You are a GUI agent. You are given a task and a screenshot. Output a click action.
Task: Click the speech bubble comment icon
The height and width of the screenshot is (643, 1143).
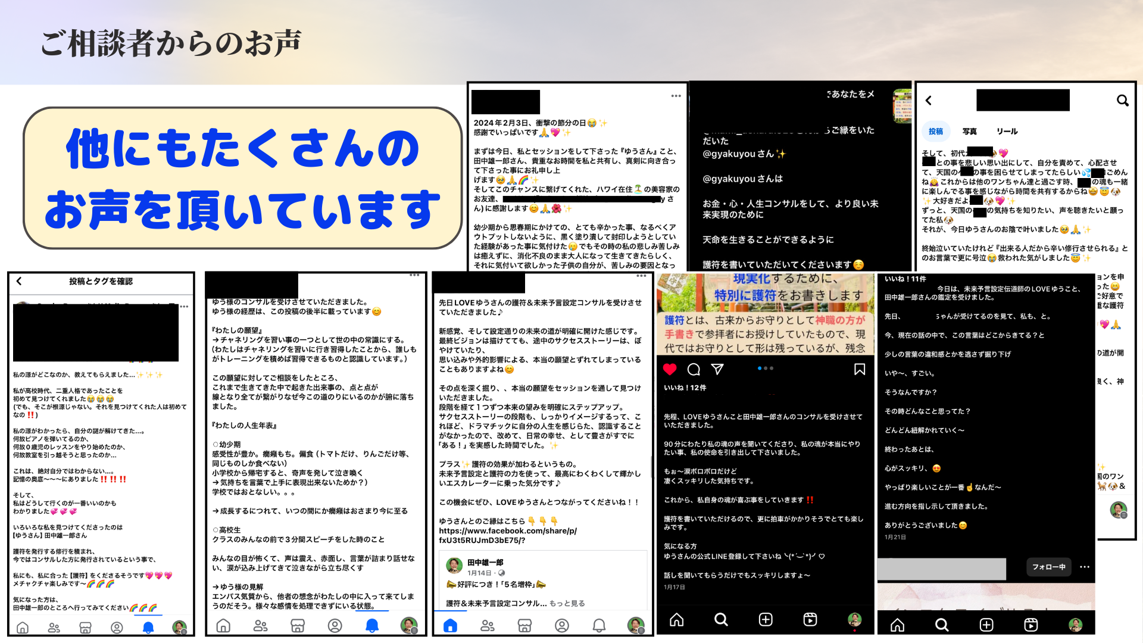click(x=694, y=370)
